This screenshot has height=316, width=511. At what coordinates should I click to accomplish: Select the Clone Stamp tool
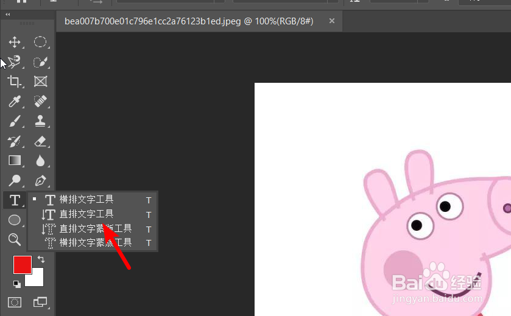[x=40, y=121]
